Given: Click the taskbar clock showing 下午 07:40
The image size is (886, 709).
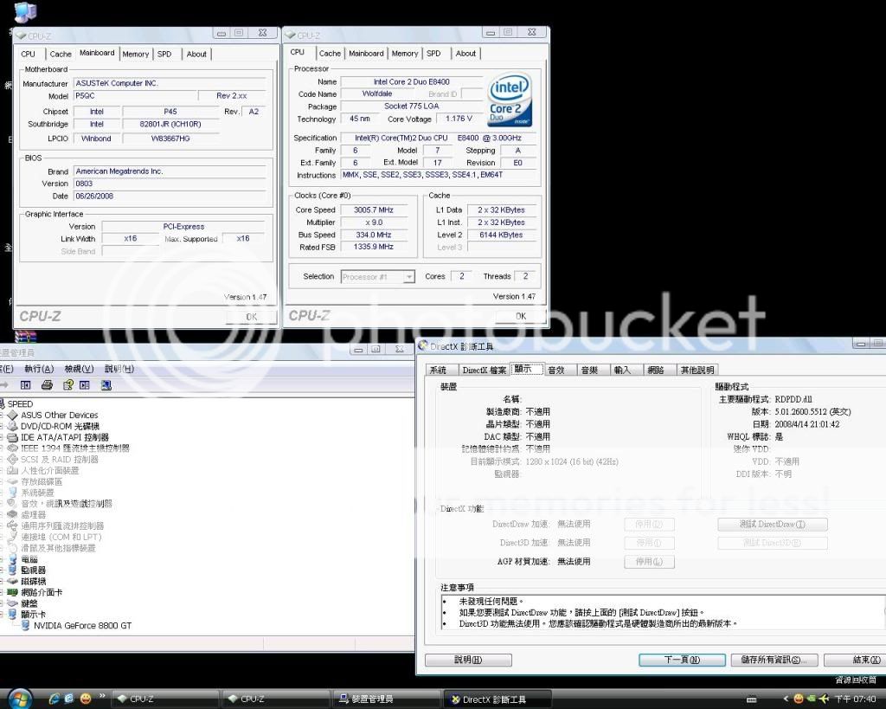Looking at the screenshot, I should click(855, 699).
